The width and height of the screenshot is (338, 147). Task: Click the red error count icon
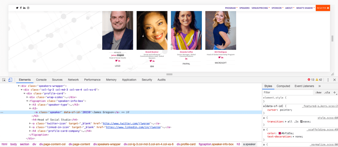point(309,80)
